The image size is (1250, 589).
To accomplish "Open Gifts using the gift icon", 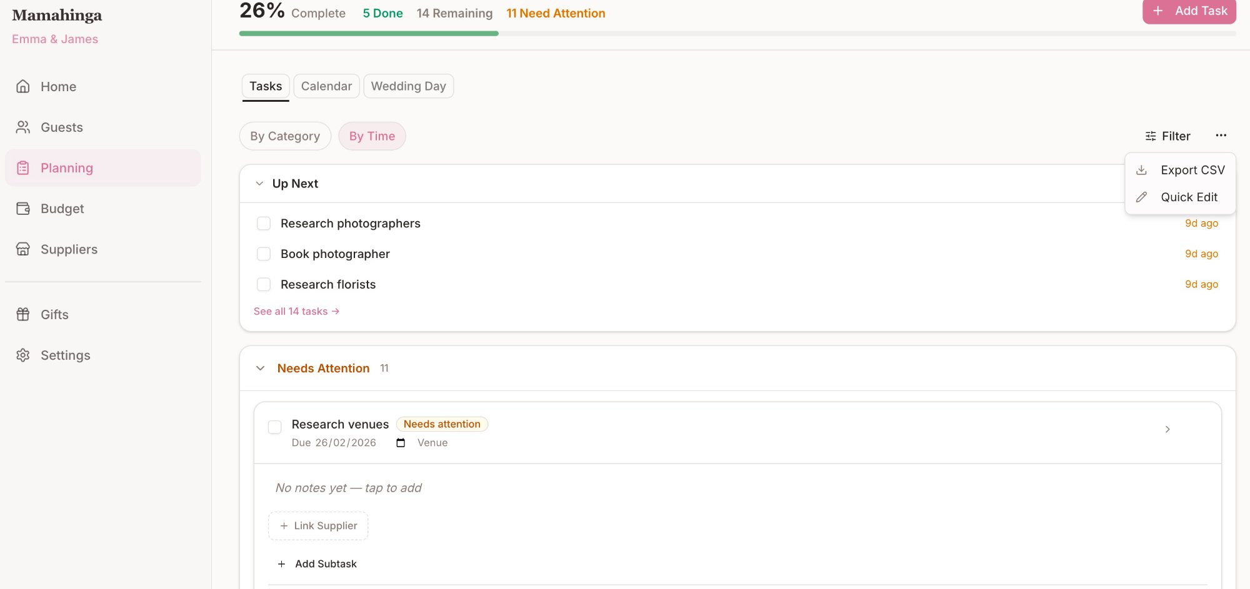I will (23, 314).
